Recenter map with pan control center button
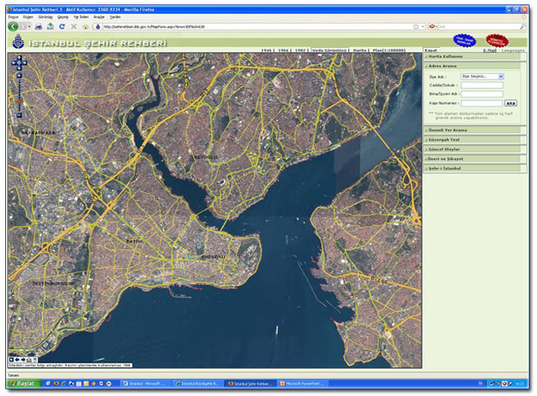 point(19,63)
